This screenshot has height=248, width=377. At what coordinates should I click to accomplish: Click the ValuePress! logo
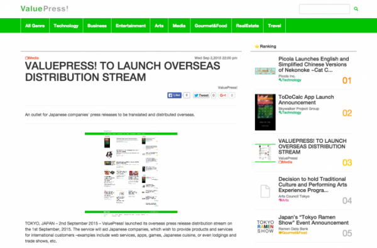pyautogui.click(x=45, y=9)
